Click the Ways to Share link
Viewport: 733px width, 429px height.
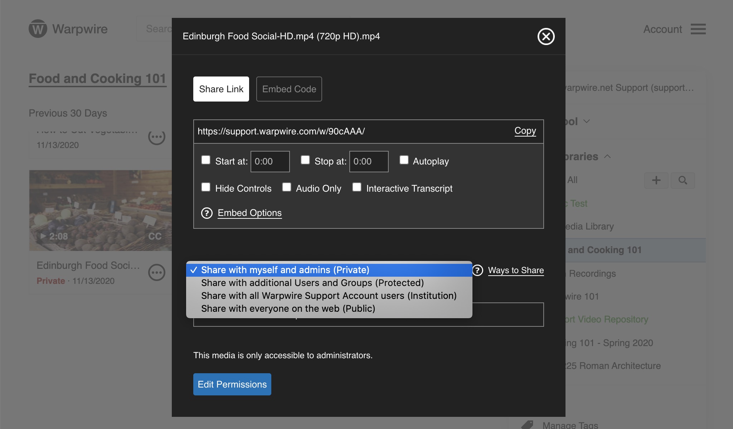[516, 270]
